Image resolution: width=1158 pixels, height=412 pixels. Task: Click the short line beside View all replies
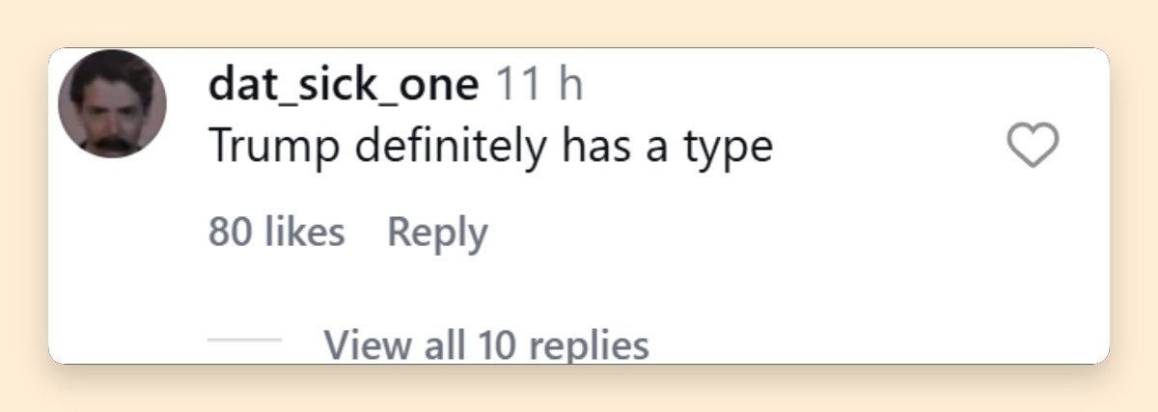point(245,341)
